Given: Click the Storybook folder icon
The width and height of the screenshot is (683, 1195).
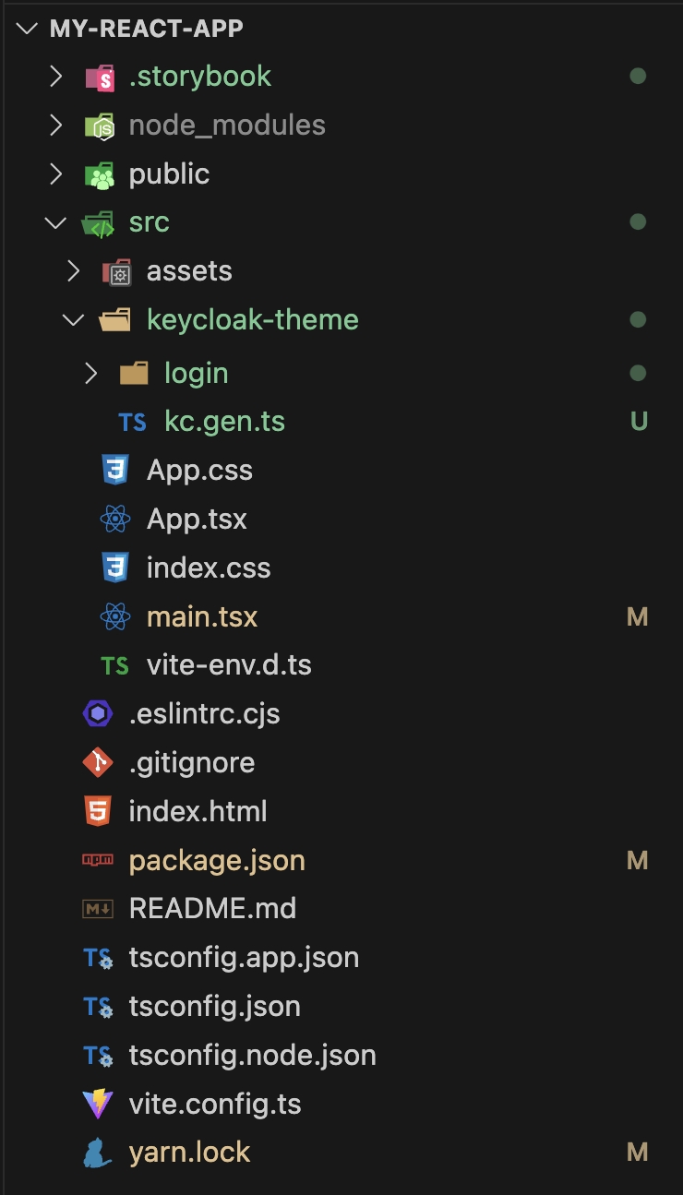Looking at the screenshot, I should [x=99, y=77].
